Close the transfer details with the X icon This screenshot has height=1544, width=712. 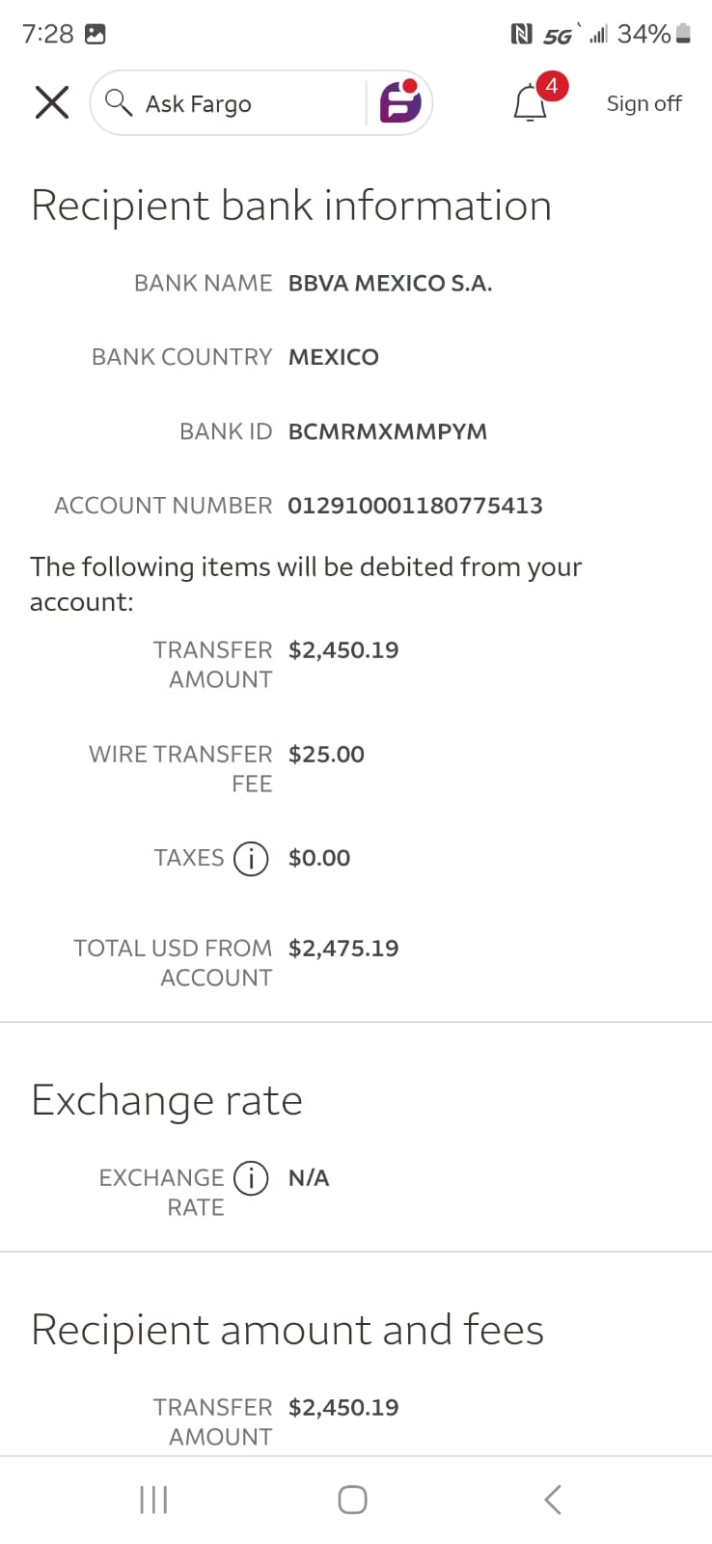[52, 102]
